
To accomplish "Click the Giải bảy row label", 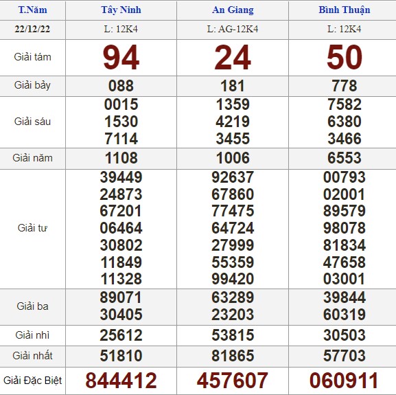I will click(32, 85).
